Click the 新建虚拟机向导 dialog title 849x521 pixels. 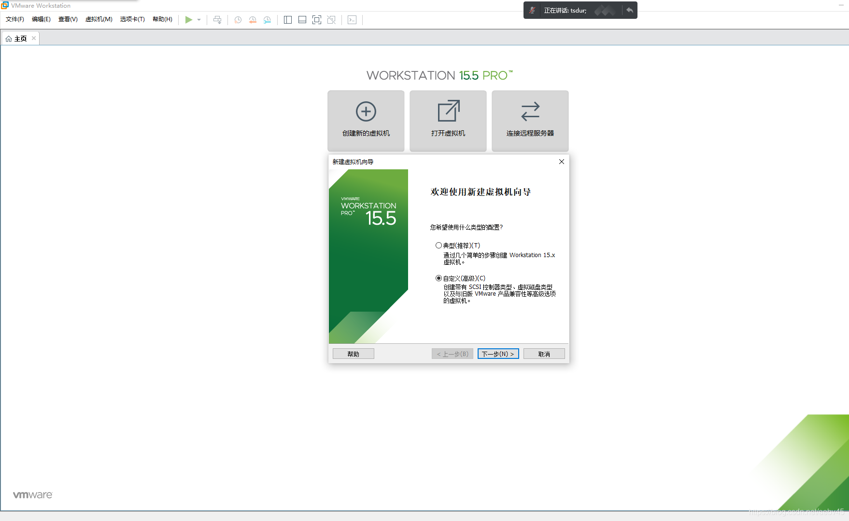(x=353, y=162)
